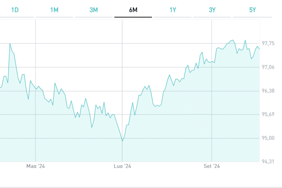Click the chart's lowest point near Lug '24
The width and height of the screenshot is (282, 188).
tap(122, 141)
